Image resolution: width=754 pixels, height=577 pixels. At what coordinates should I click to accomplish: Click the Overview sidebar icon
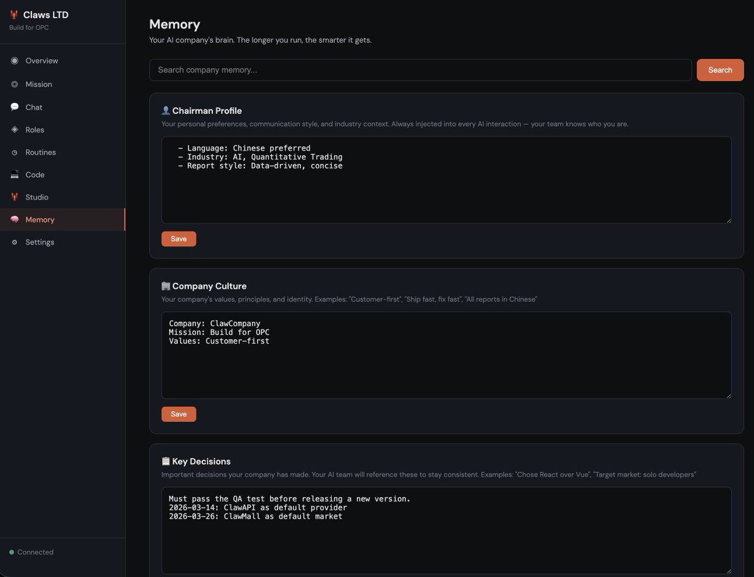tap(14, 61)
